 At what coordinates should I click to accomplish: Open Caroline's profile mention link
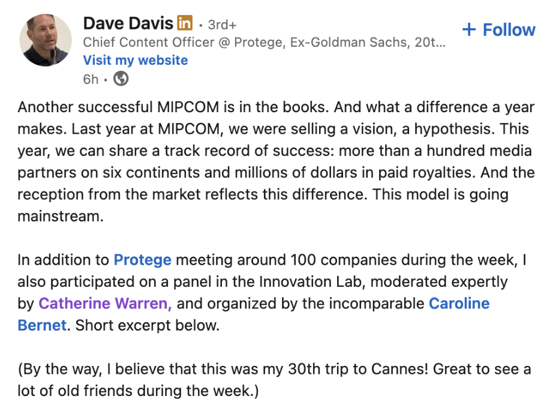point(459,304)
